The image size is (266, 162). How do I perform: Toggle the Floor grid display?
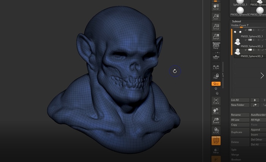tap(216, 57)
